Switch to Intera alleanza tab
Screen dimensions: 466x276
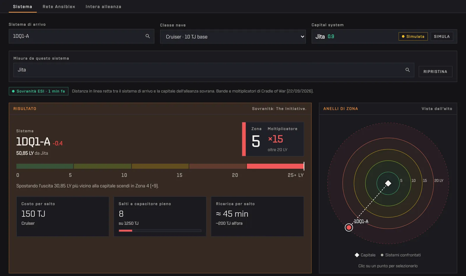click(103, 6)
